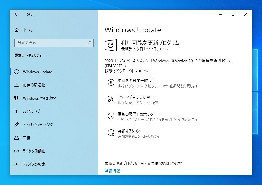Close the 設定 window
Viewport: 262px width, 185px height.
(245, 14)
